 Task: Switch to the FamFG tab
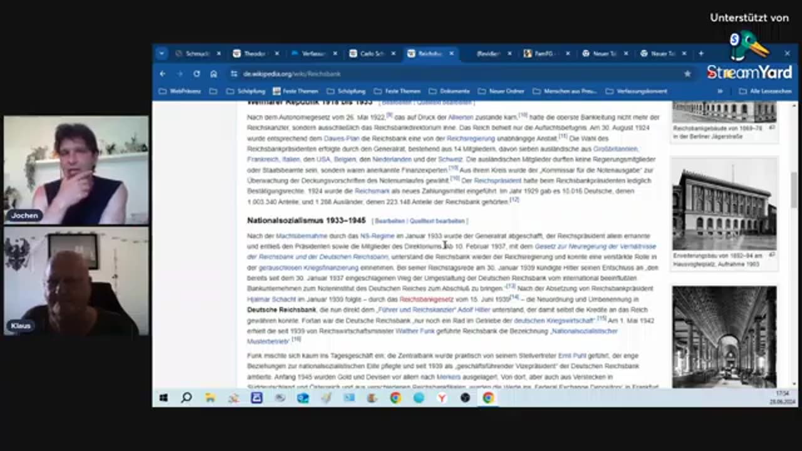click(x=546, y=54)
